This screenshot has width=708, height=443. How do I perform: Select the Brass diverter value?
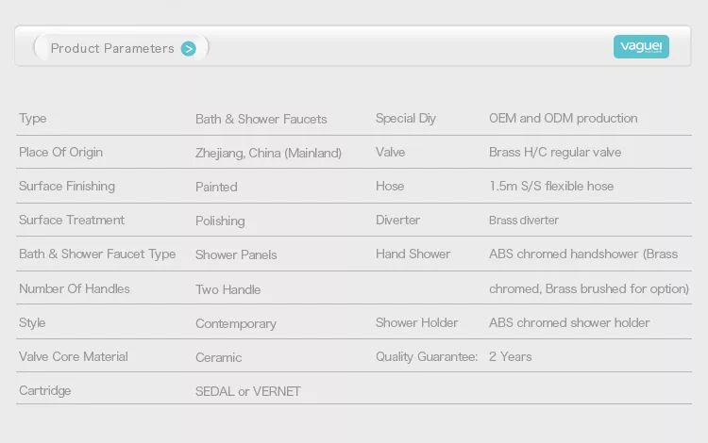(524, 220)
